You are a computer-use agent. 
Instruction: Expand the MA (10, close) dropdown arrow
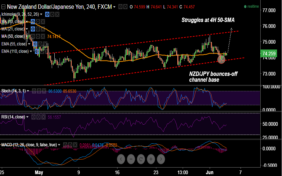27,22
